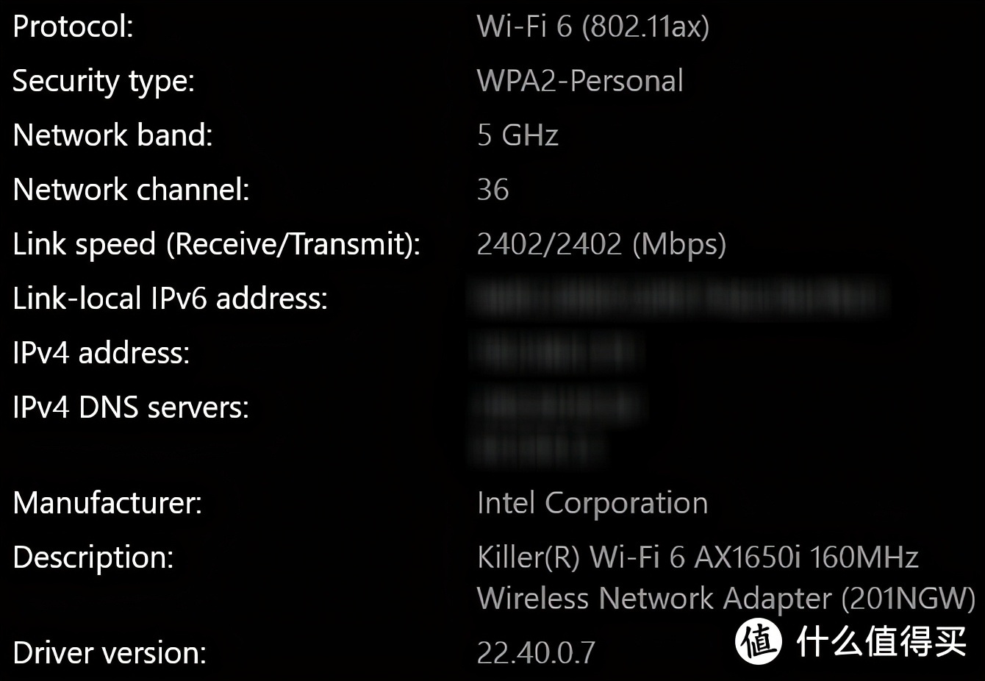Click the blurred link-local IPv6 address value
This screenshot has width=985, height=681.
[x=676, y=298]
